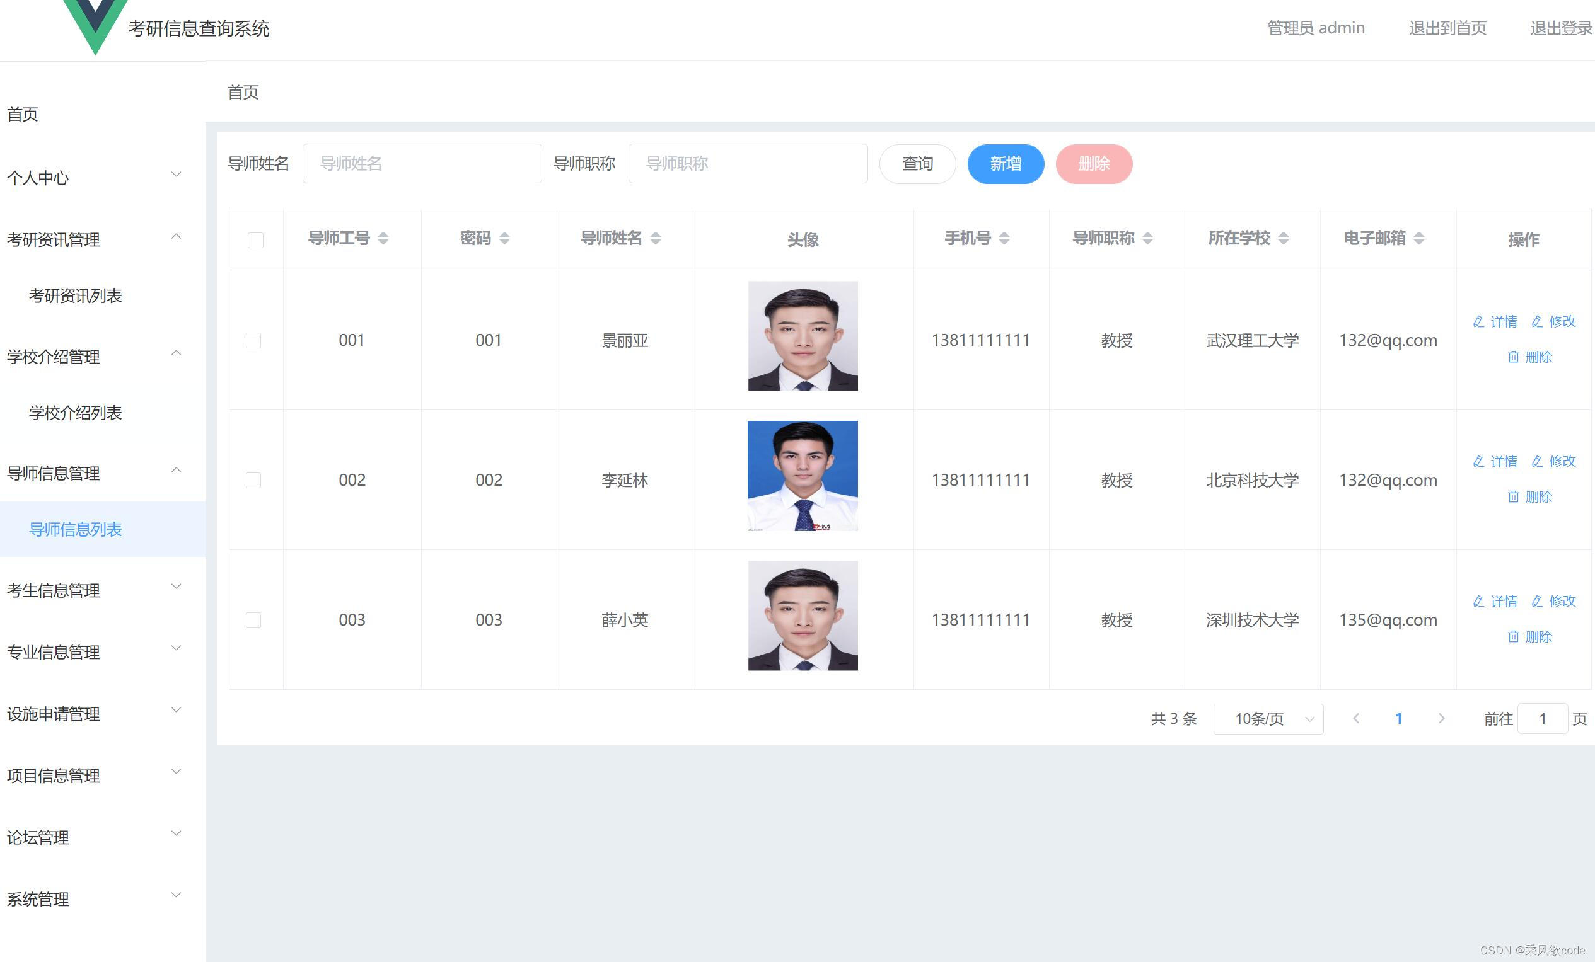1595x962 pixels.
Task: Toggle the select-all checkbox in table header
Action: coord(255,239)
